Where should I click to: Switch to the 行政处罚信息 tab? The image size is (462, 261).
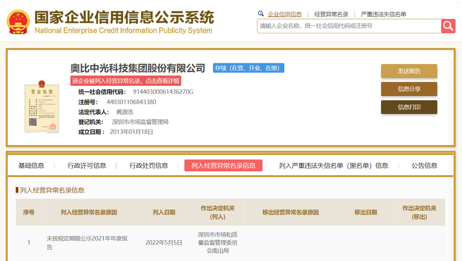point(148,165)
